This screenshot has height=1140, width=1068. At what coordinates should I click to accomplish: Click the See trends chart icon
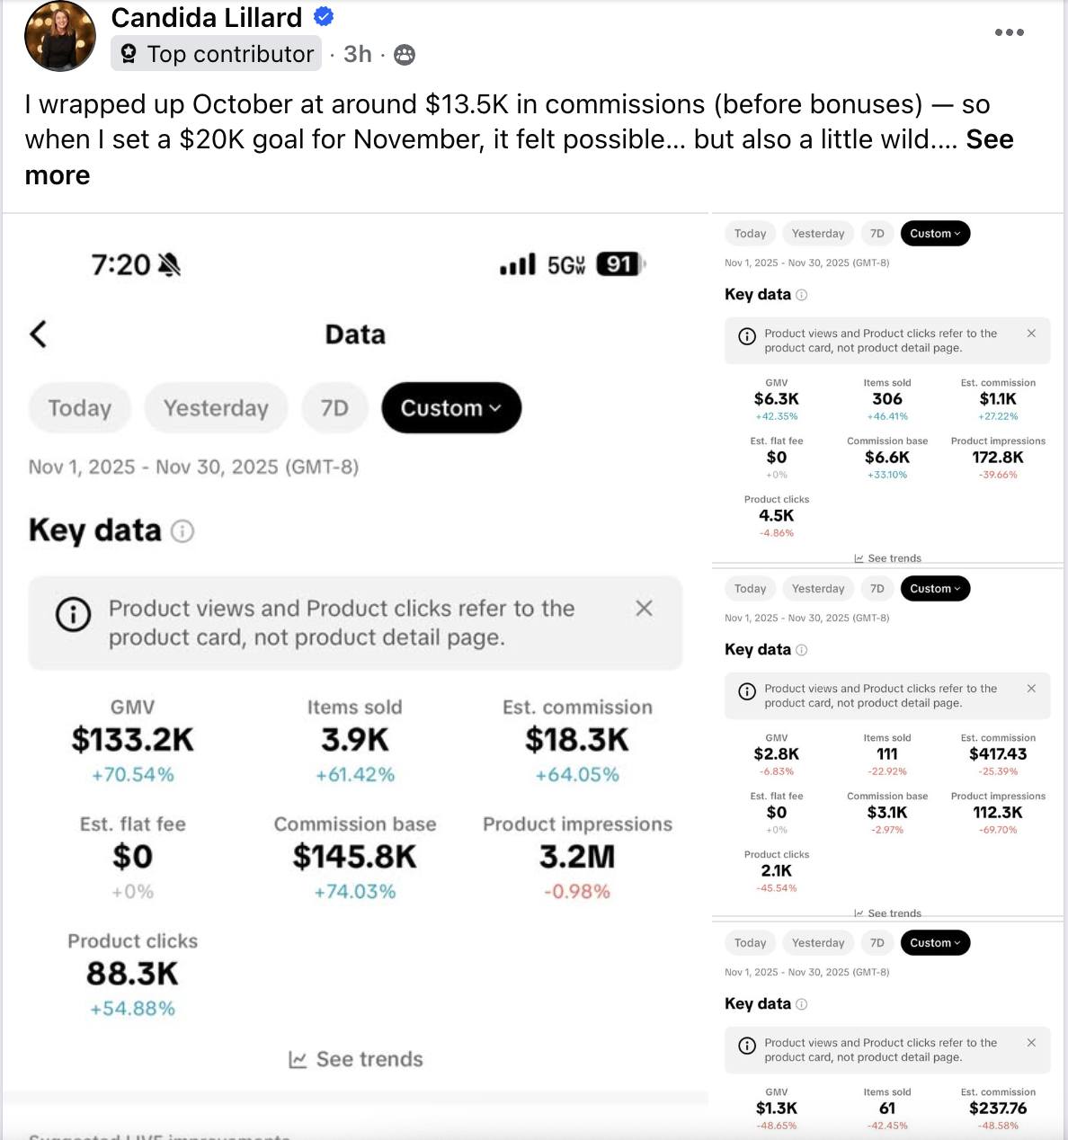pyautogui.click(x=298, y=1058)
